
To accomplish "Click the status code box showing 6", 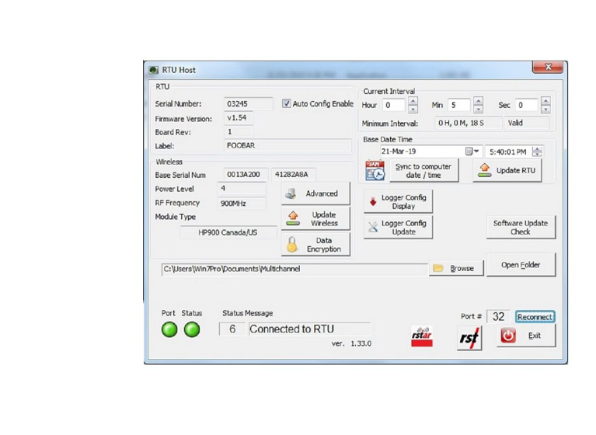I will 232,329.
